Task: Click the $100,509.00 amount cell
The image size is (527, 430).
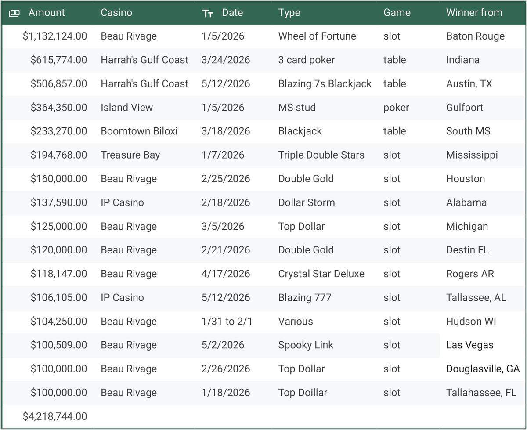Action: coord(59,344)
